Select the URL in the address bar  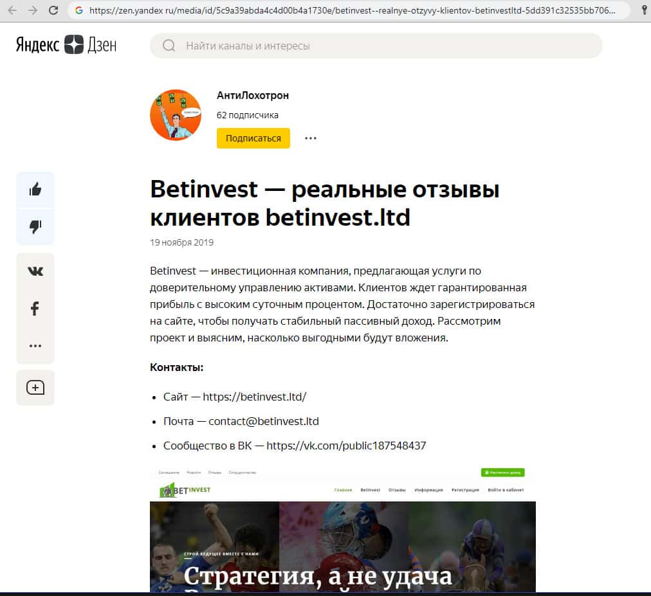352,10
